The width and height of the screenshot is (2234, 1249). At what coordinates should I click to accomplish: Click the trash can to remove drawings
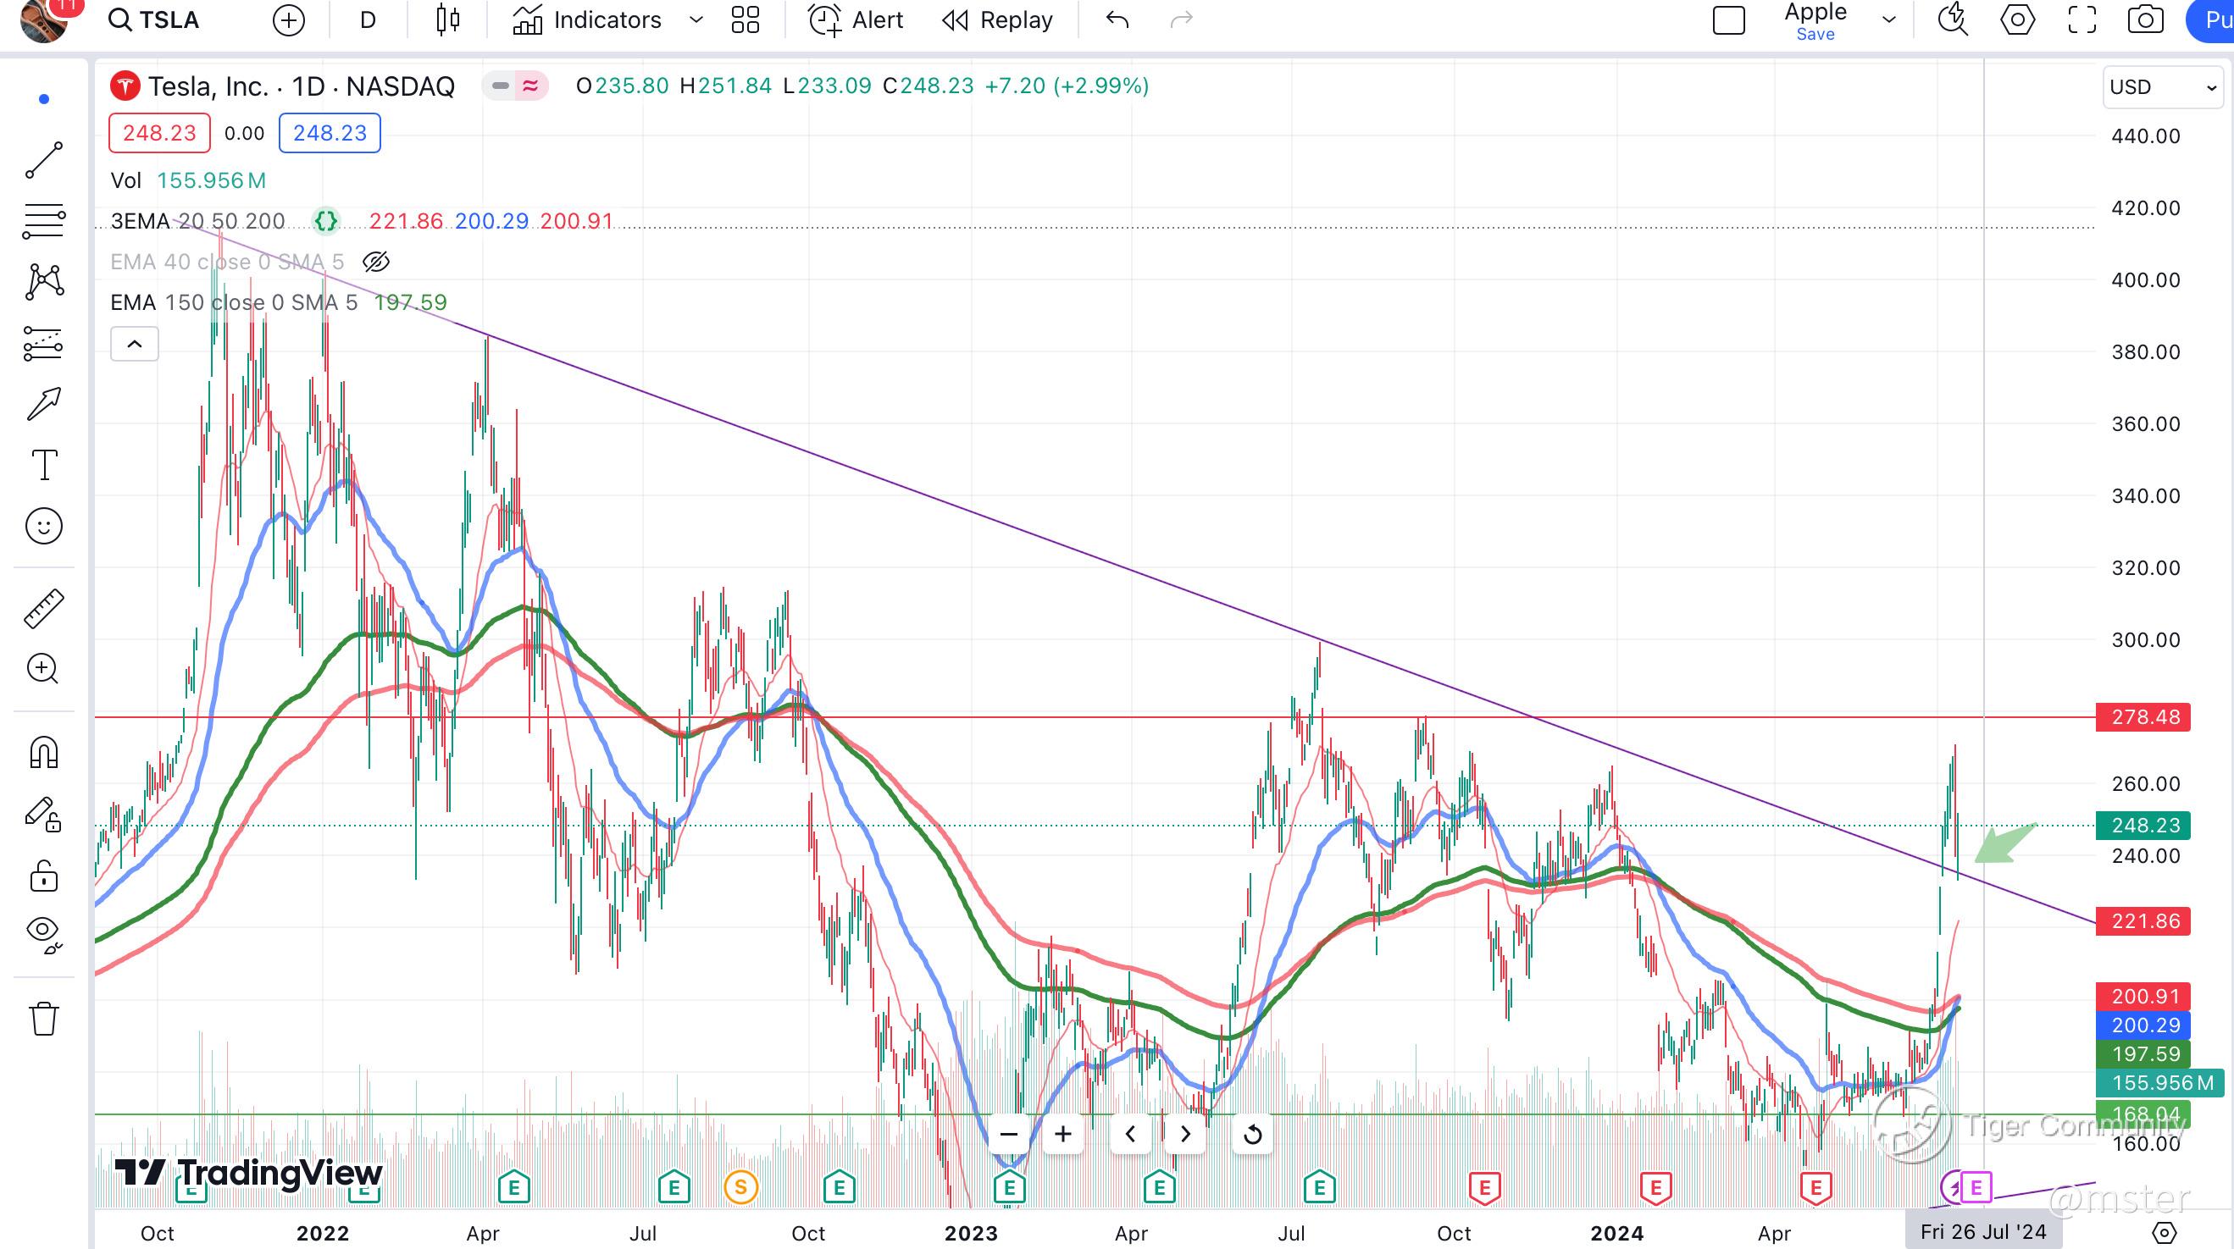coord(43,1019)
